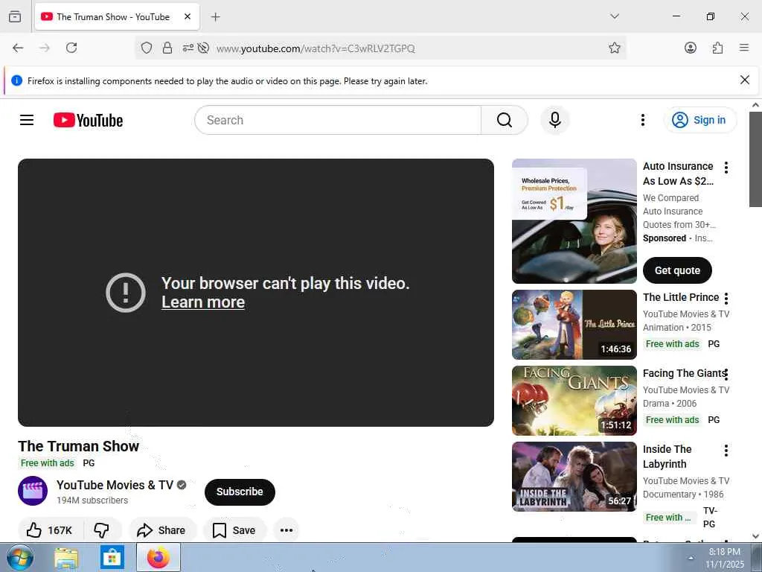Share The Truman Show video
Image resolution: width=762 pixels, height=572 pixels.
pos(161,530)
